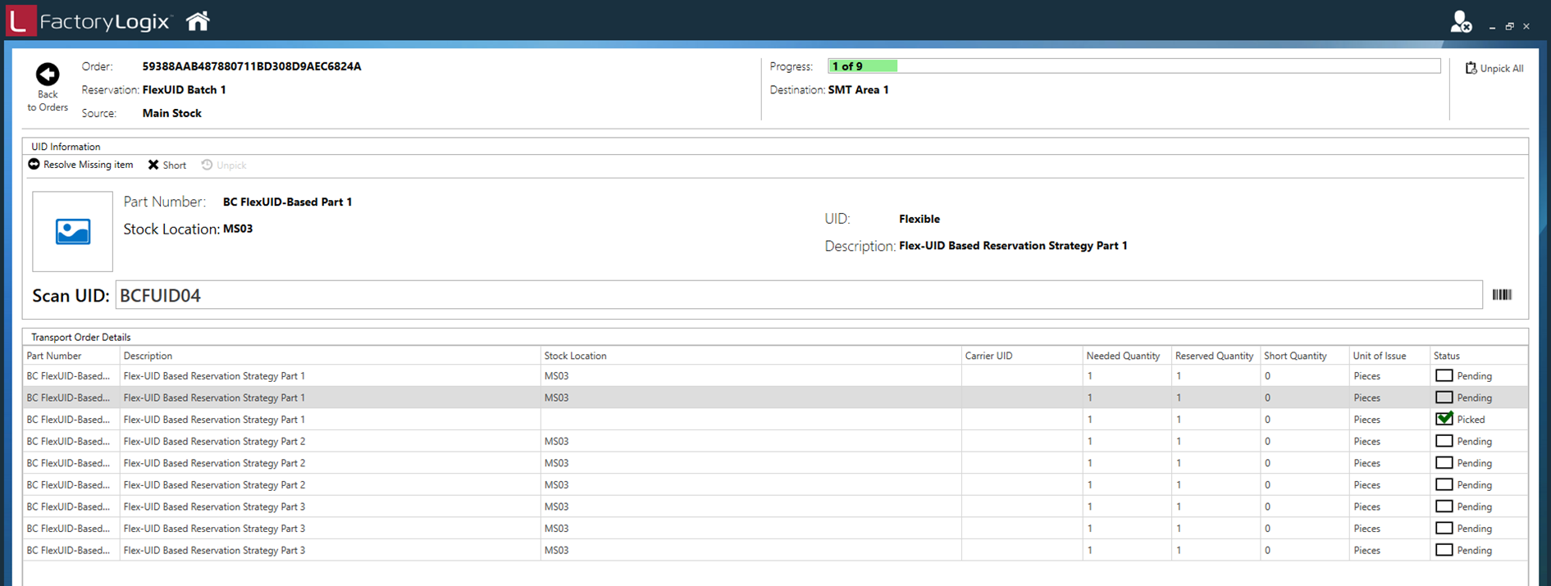The width and height of the screenshot is (1551, 586).
Task: Click the Status column header
Action: click(1447, 356)
